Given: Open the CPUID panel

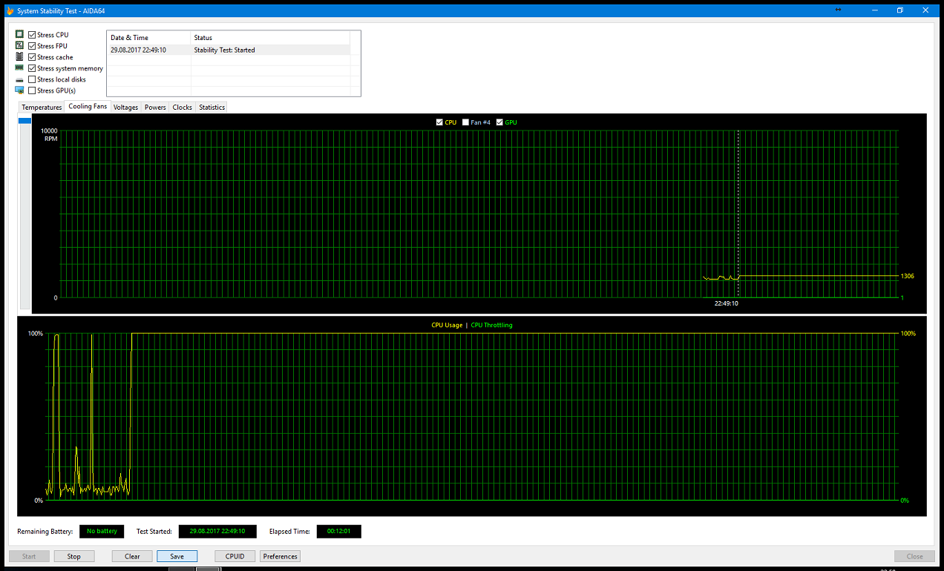Looking at the screenshot, I should (x=235, y=556).
